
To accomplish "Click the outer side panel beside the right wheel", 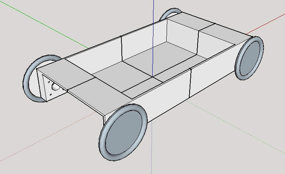I will pos(212,74).
